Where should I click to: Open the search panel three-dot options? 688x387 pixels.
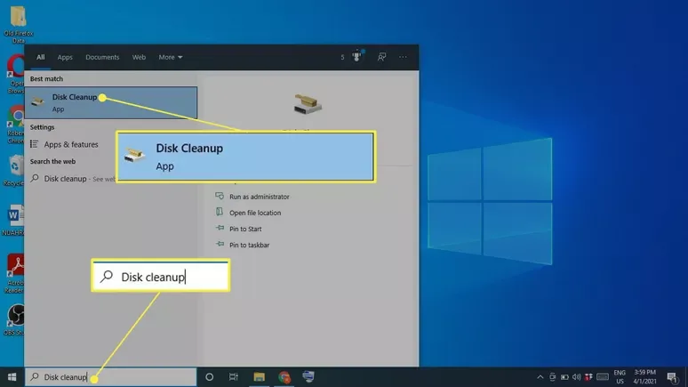tap(403, 57)
